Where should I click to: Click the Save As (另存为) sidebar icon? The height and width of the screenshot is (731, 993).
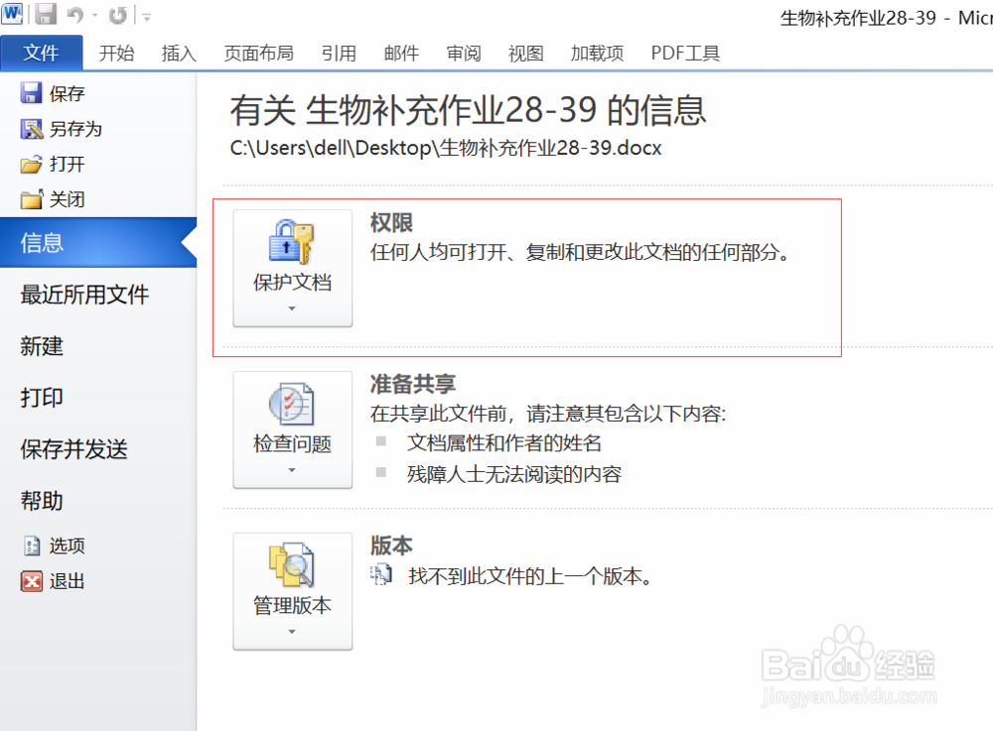click(33, 129)
